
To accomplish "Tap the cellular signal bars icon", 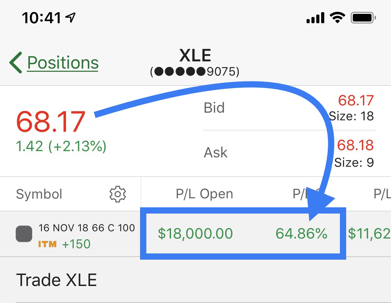I will pos(315,18).
